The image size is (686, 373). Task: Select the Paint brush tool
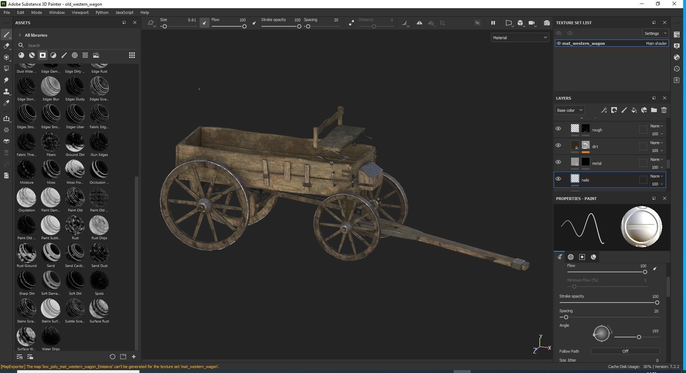click(6, 35)
